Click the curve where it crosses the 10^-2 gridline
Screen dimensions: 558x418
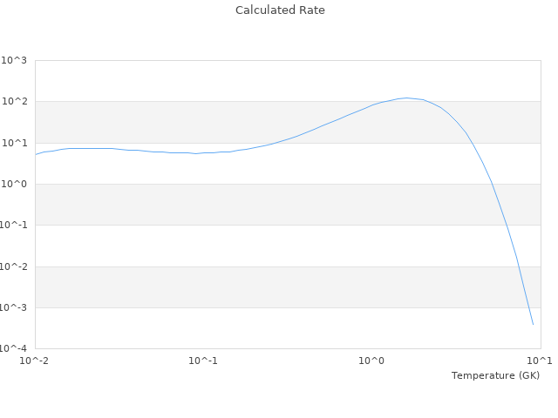pyautogui.click(x=518, y=266)
